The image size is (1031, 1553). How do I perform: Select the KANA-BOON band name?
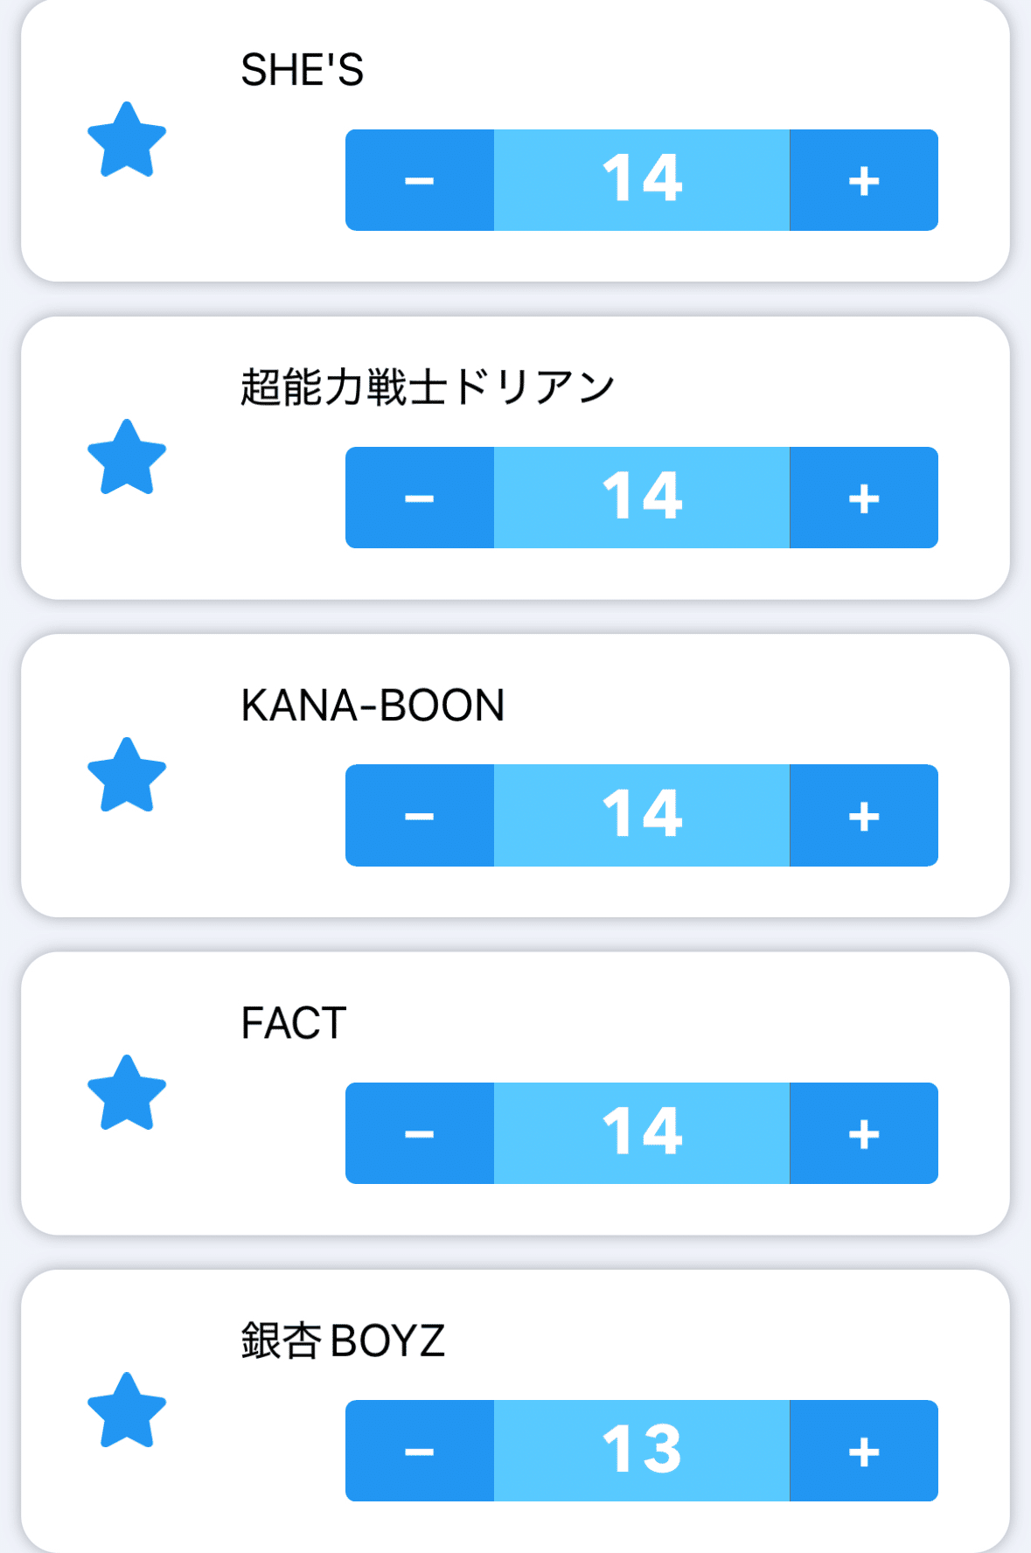pos(373,706)
